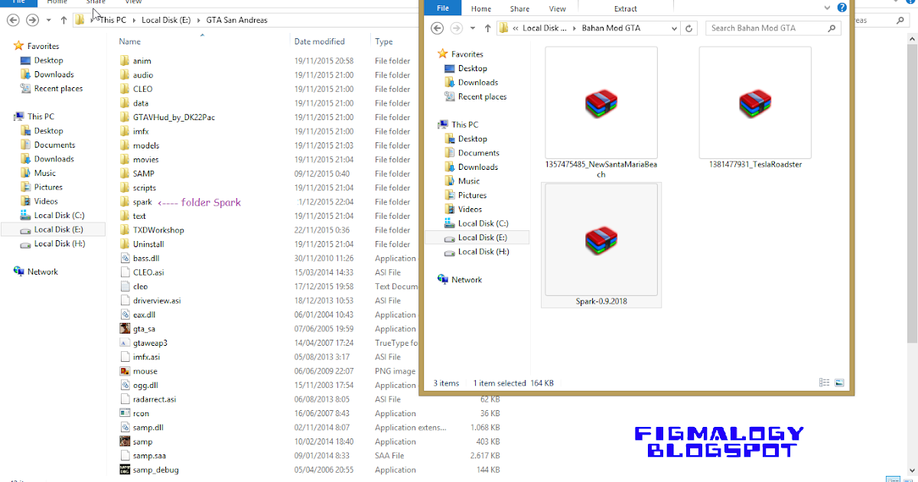Image resolution: width=918 pixels, height=482 pixels.
Task: Click the forward arrow in Bahan Mod GTA window
Action: tap(457, 28)
